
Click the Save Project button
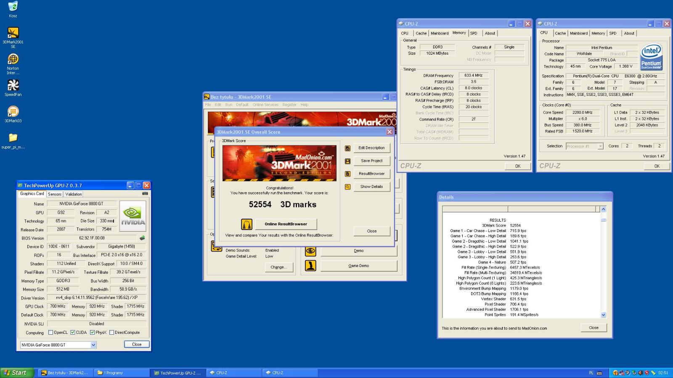click(372, 161)
